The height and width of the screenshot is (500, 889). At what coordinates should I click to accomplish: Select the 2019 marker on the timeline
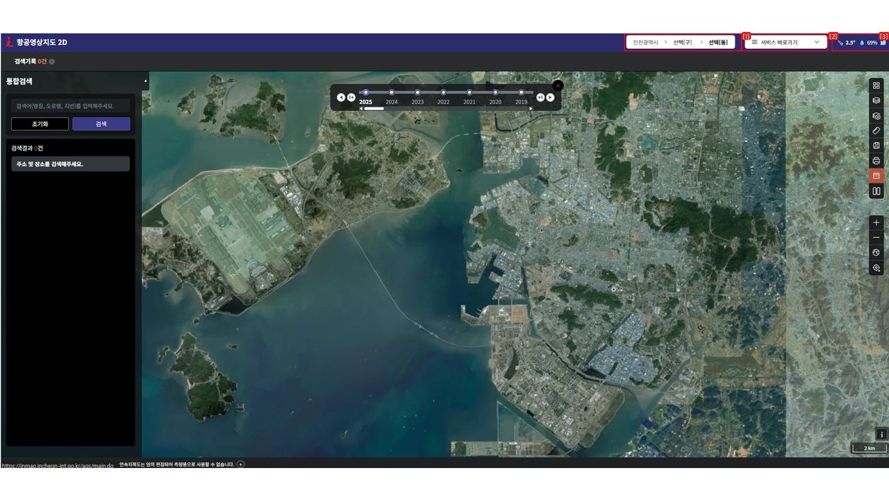(x=521, y=92)
